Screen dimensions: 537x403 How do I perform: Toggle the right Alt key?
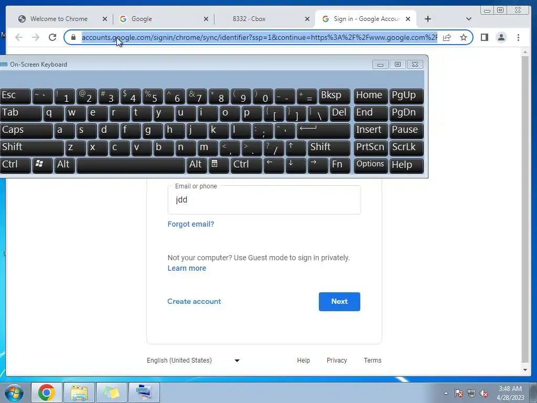[197, 165]
